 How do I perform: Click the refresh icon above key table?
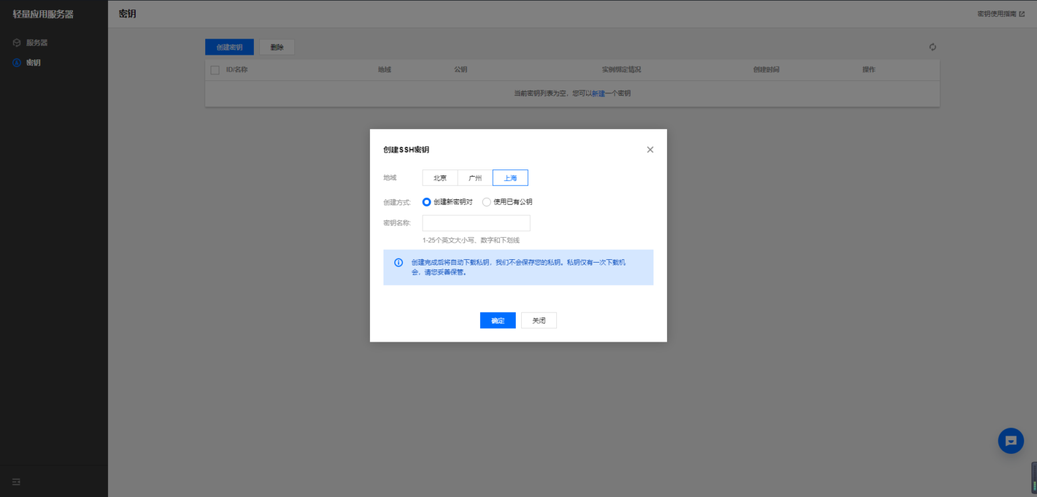(932, 47)
